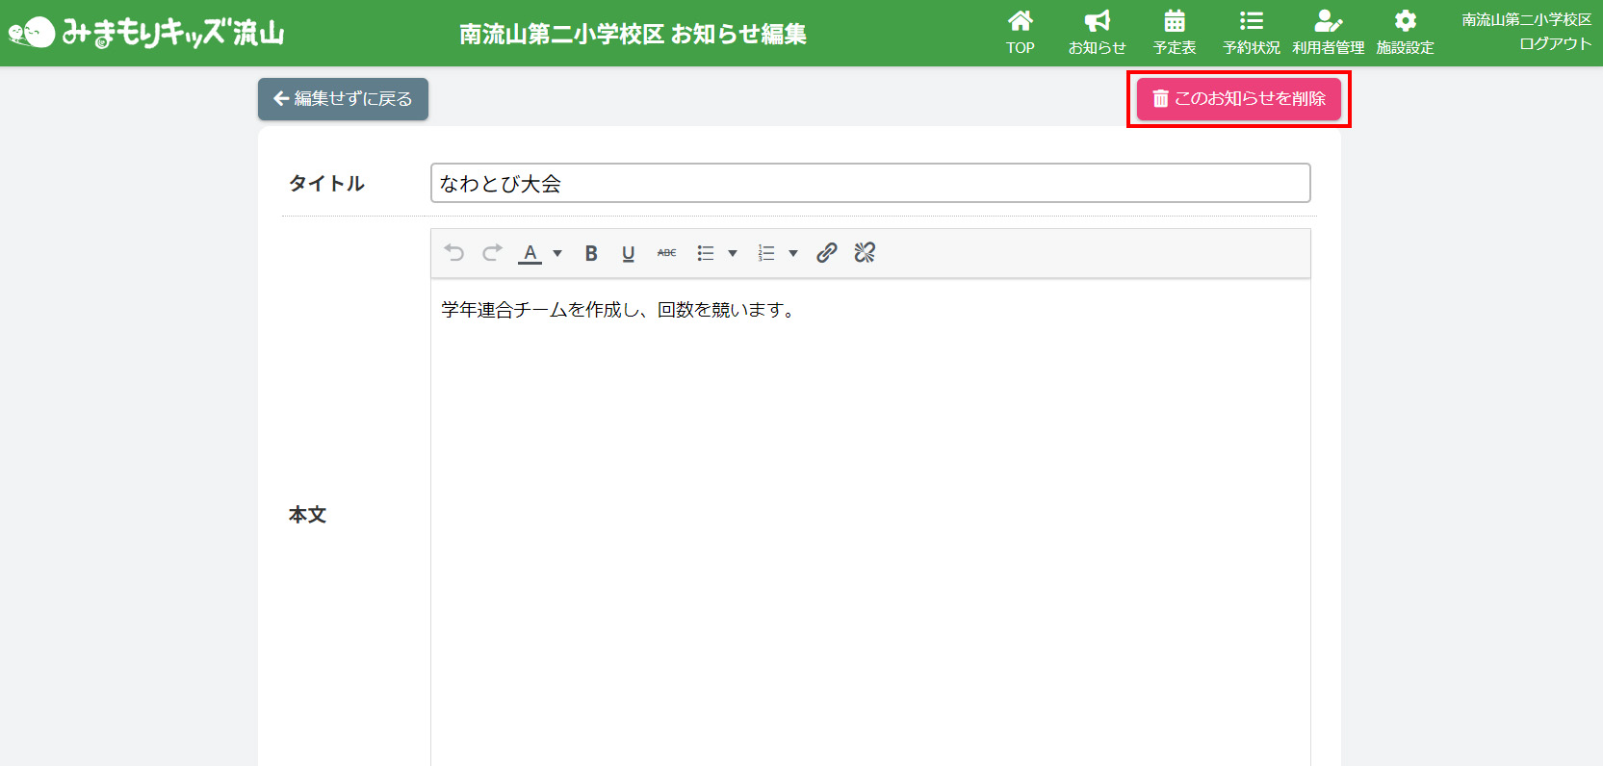Open the お知らせ announcements menu
This screenshot has height=766, width=1603.
[x=1097, y=33]
